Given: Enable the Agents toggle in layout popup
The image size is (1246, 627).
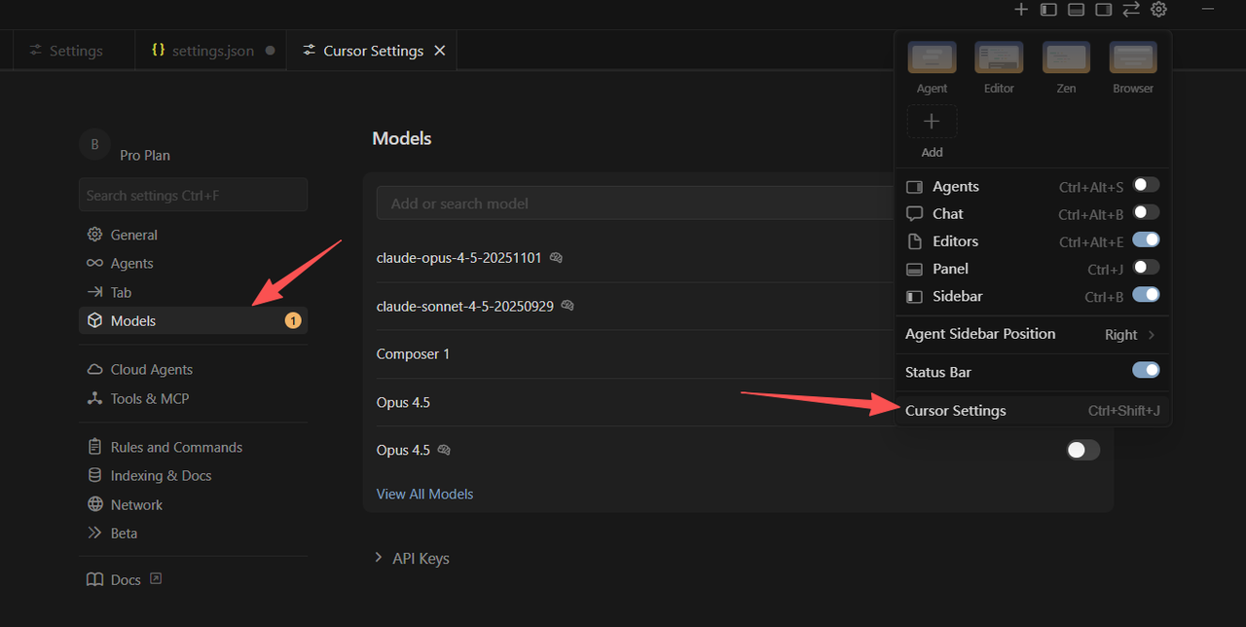Looking at the screenshot, I should point(1146,185).
